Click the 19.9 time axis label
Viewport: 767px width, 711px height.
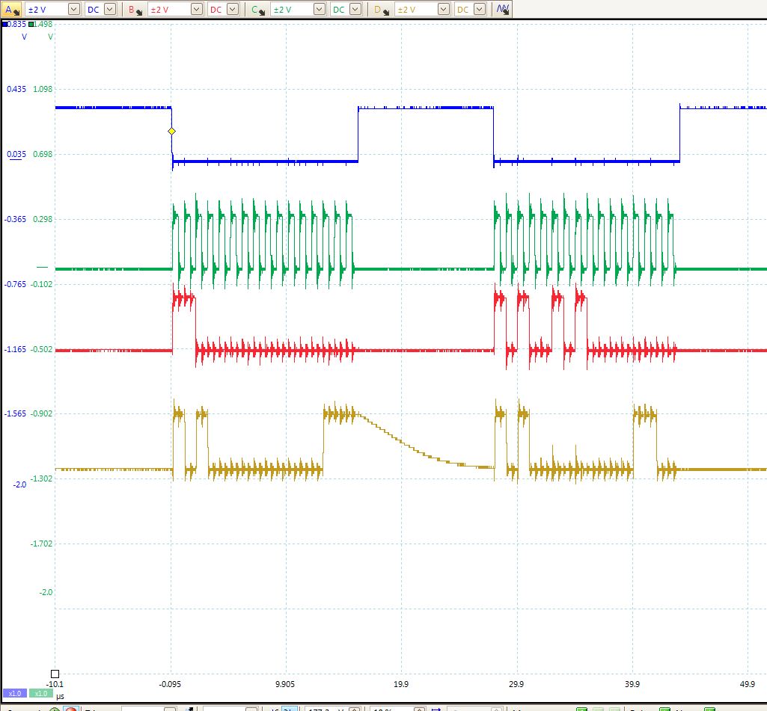(x=401, y=684)
